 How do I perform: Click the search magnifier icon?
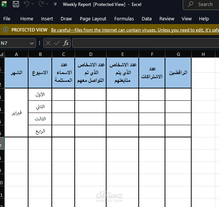[191, 4]
